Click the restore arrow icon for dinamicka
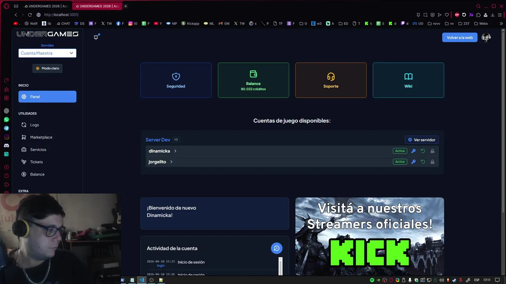 pos(423,151)
